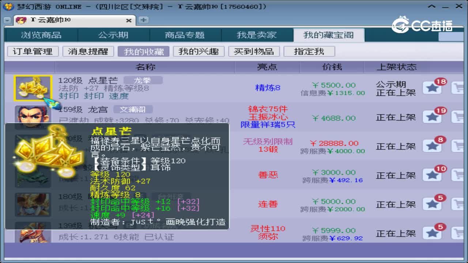
Task: Open the 买到物品 button
Action: coord(254,52)
